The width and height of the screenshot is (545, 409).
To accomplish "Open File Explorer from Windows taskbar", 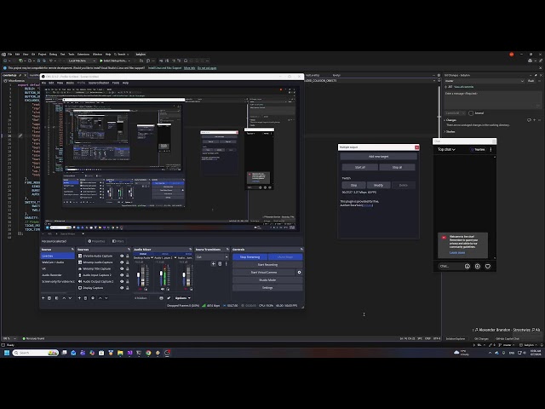I will (x=120, y=353).
